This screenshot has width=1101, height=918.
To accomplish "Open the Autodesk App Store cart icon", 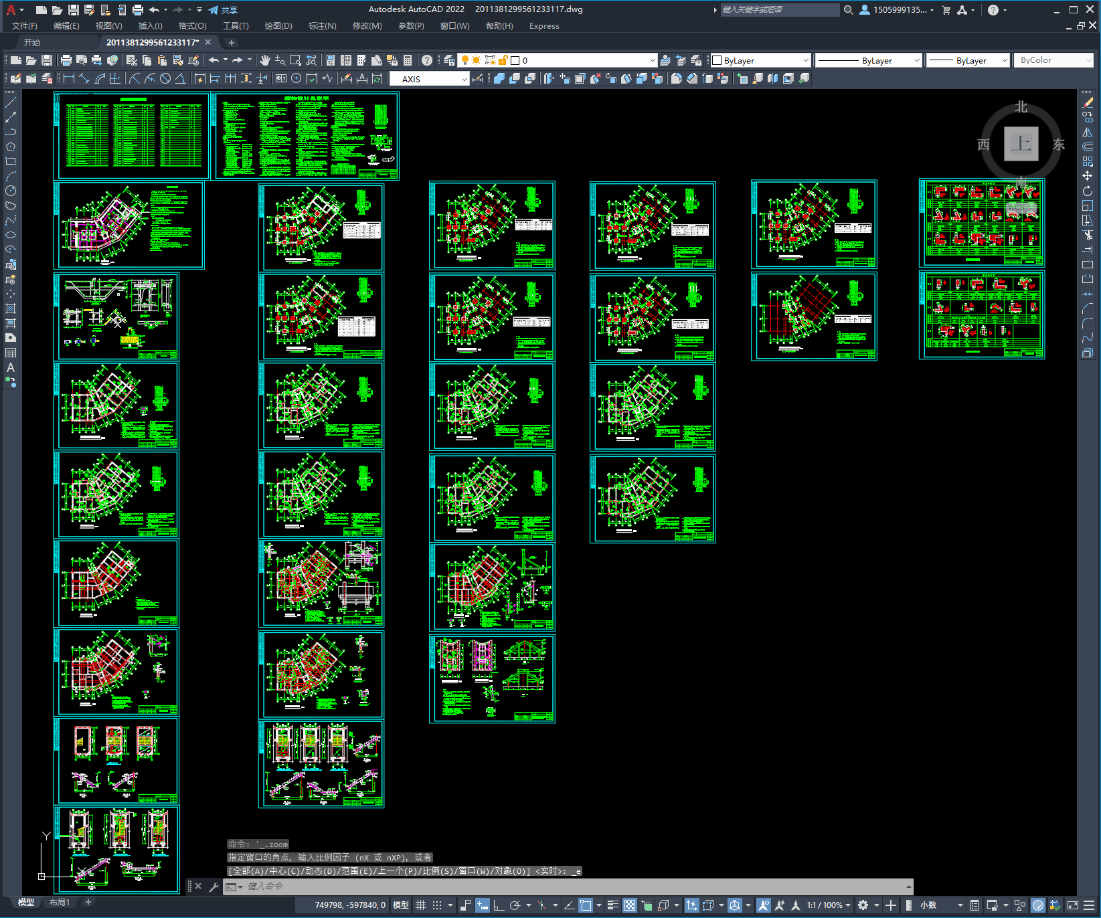I will coord(946,9).
